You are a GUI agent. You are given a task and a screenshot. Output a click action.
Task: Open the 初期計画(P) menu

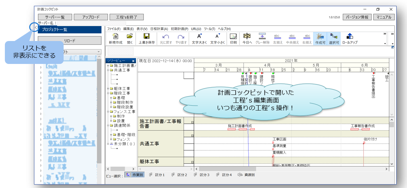click(x=179, y=29)
